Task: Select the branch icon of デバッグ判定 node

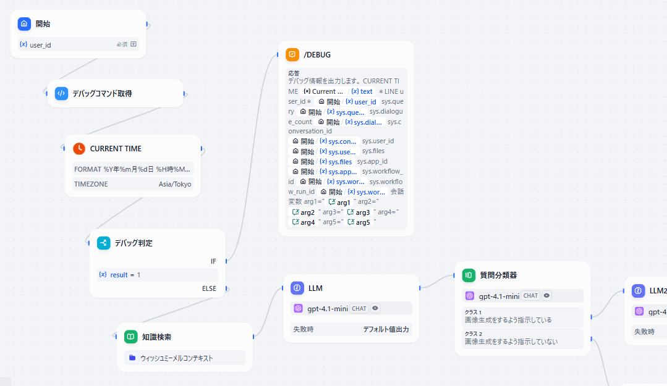Action: pos(104,243)
